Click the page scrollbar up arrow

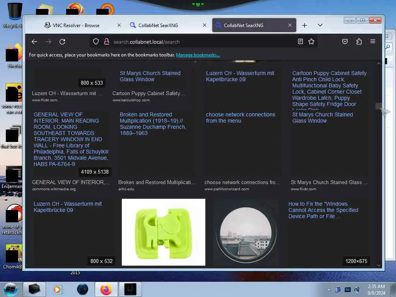tap(379, 63)
